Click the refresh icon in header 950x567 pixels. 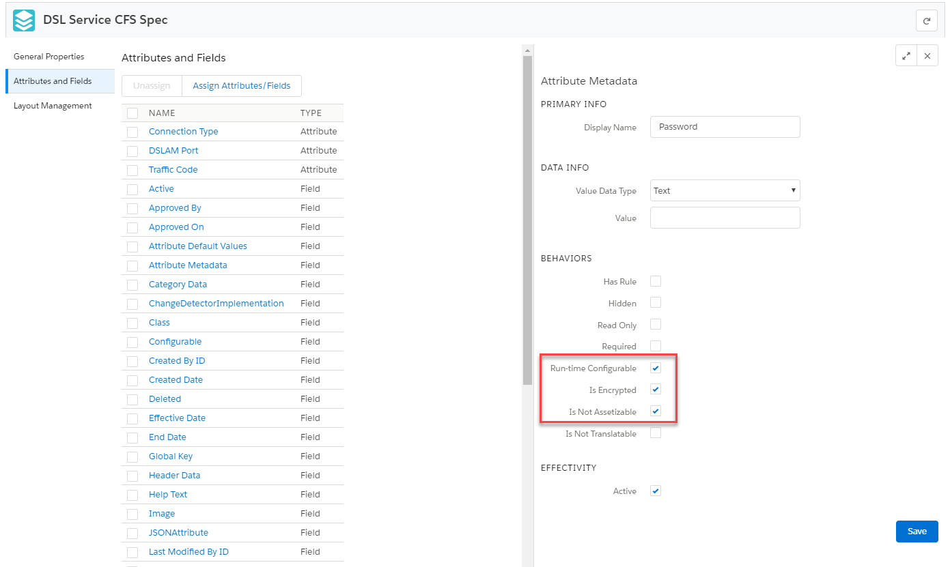coord(927,20)
